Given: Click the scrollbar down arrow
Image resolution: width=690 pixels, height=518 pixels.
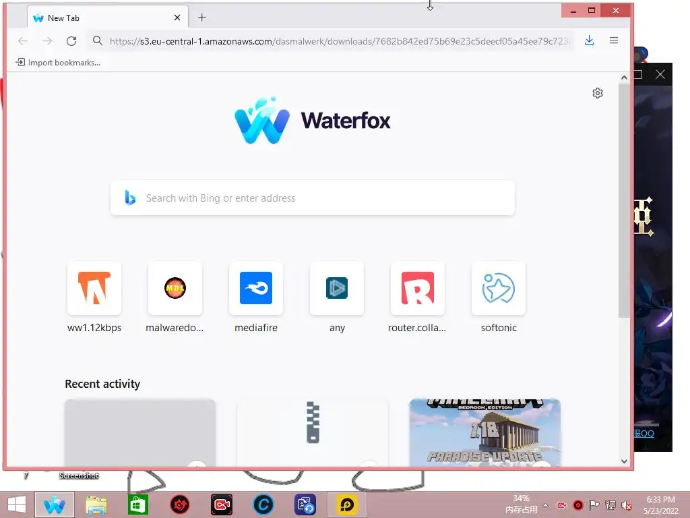Looking at the screenshot, I should (624, 461).
